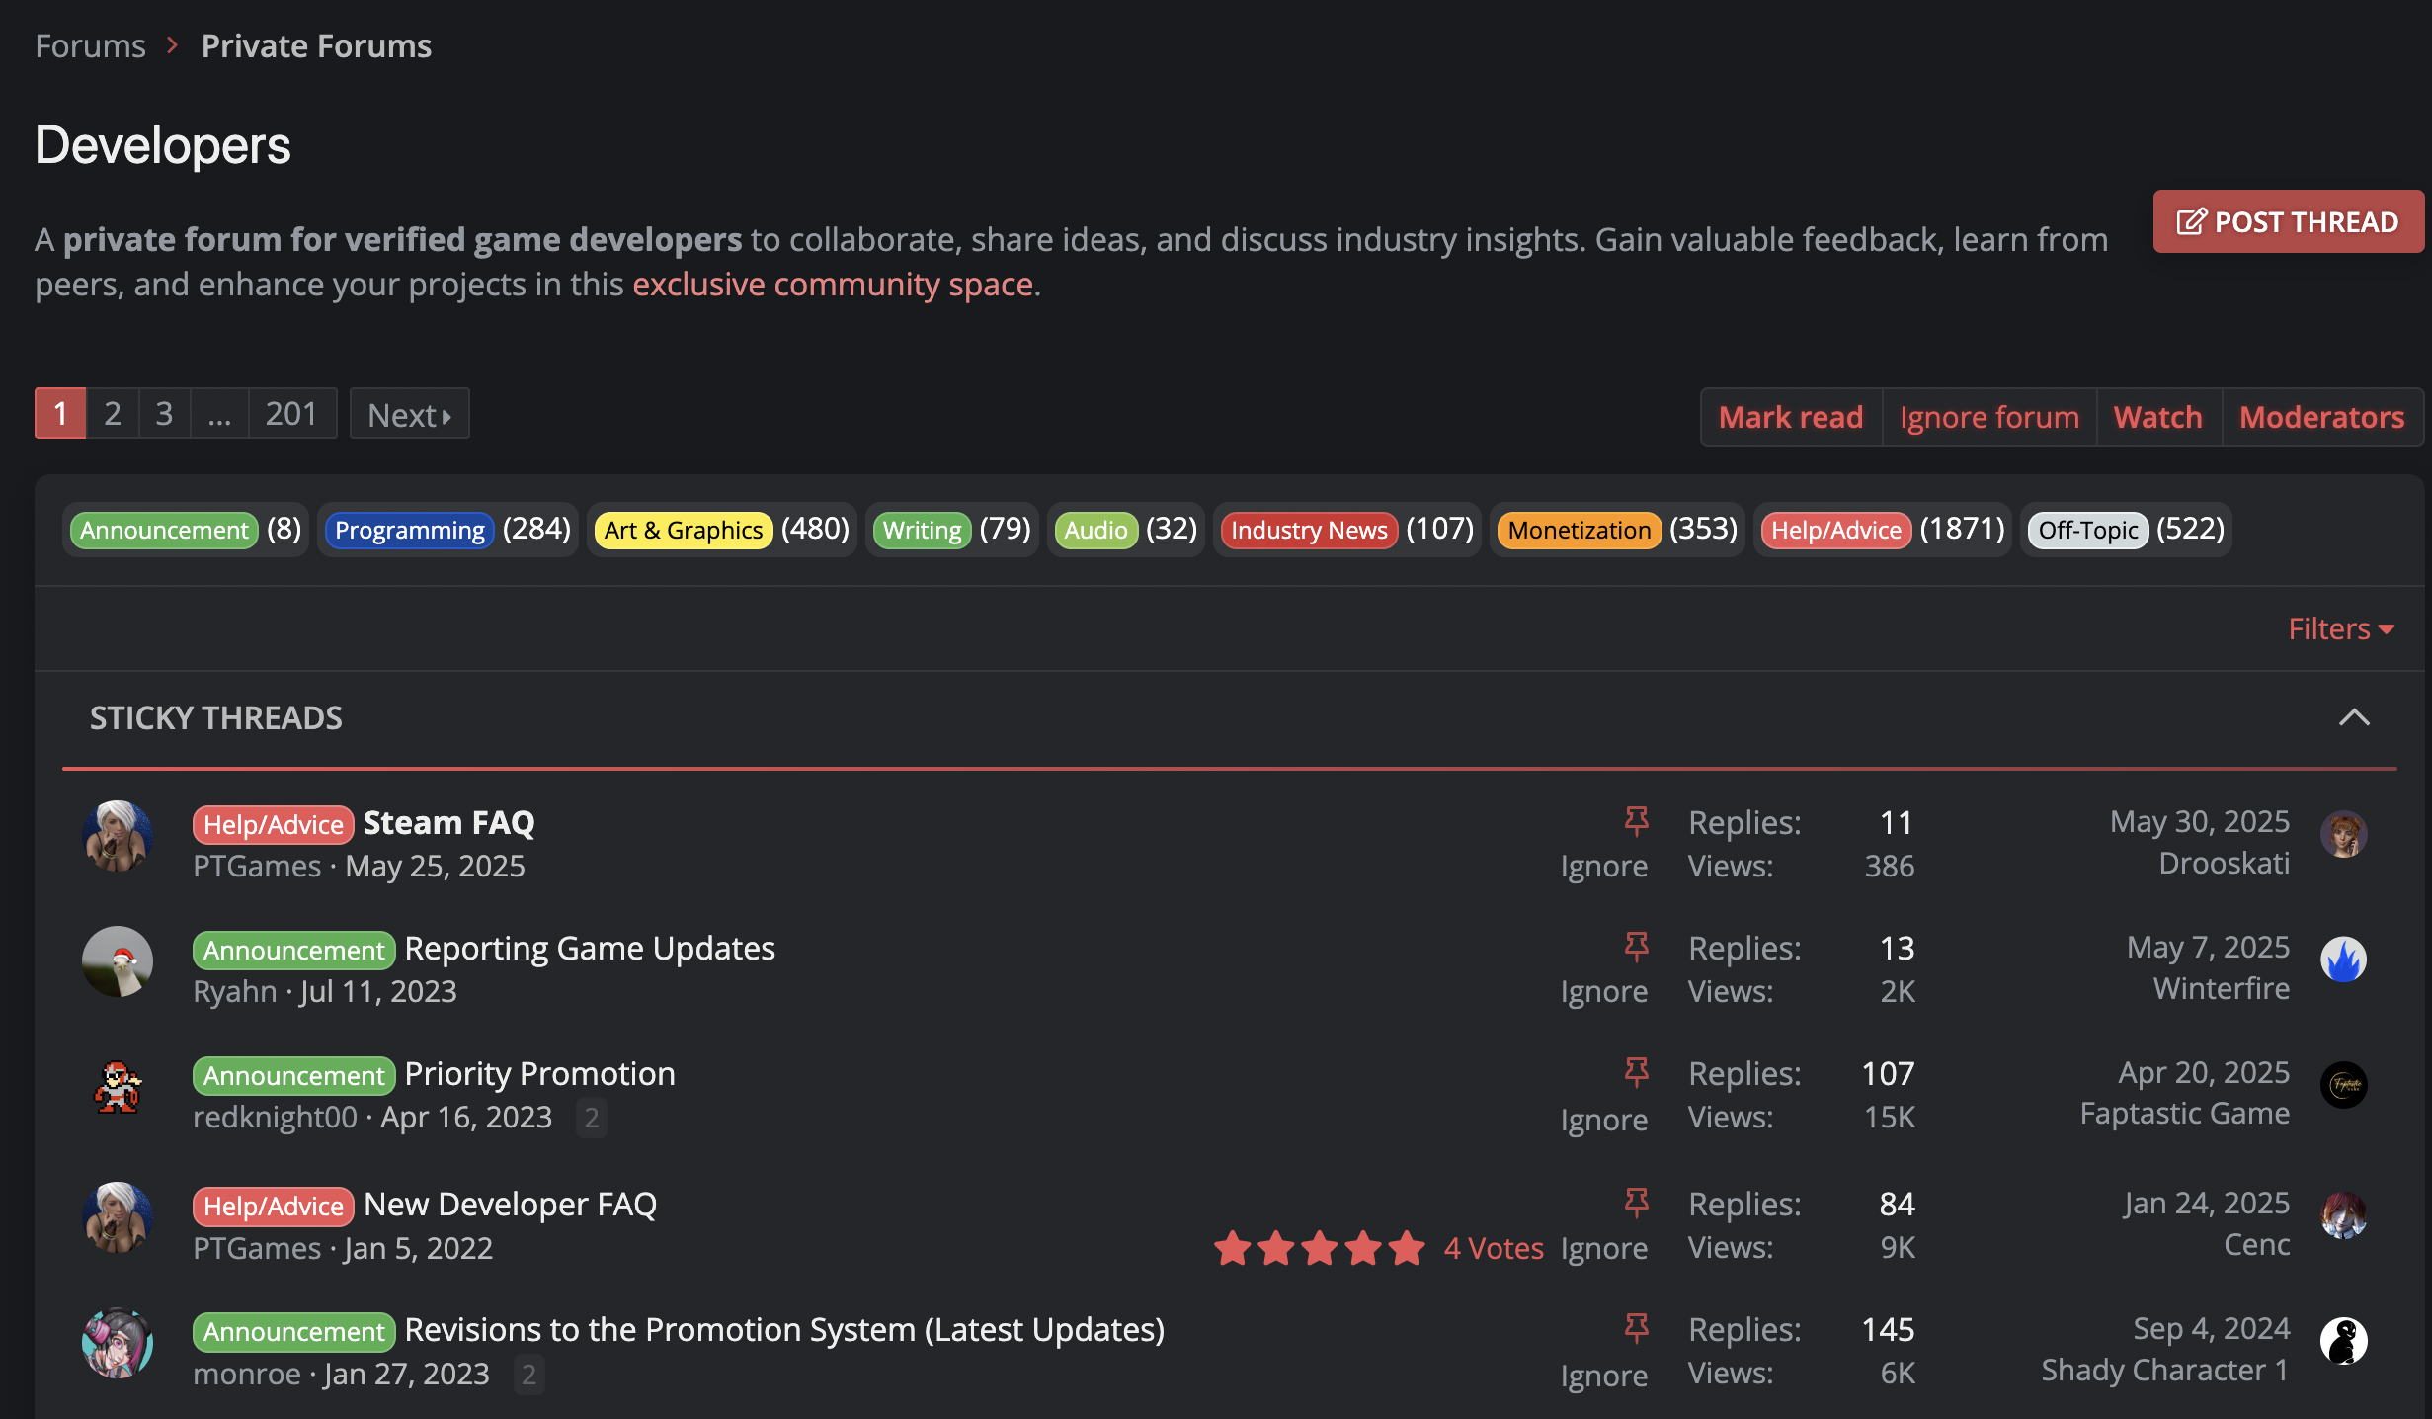The height and width of the screenshot is (1419, 2432).
Task: Open the Priority Promotion thread
Action: (540, 1073)
